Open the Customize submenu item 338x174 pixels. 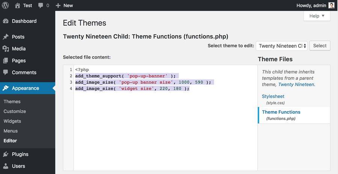[x=15, y=111]
